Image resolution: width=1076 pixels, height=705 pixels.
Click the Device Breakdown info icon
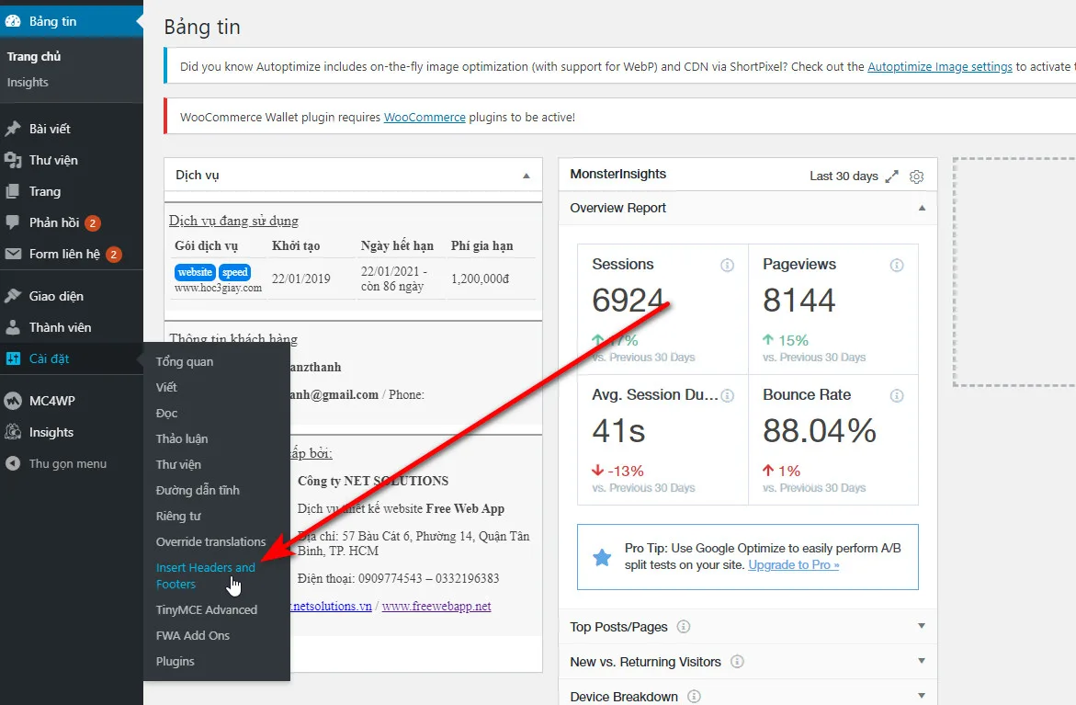pos(694,696)
